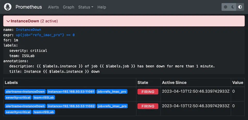Image resolution: width=248 pixels, height=120 pixels.
Task: Switch to light theme with sun icon
Action: pyautogui.click(x=226, y=7)
